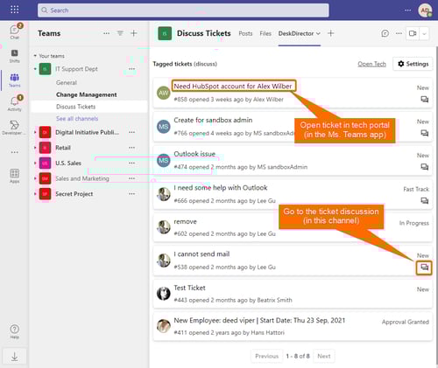Select the Teams icon in left rail
The image size is (438, 368).
pyautogui.click(x=15, y=80)
